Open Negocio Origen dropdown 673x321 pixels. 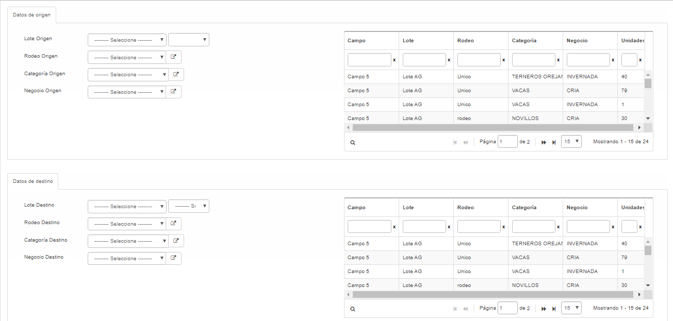click(x=127, y=92)
